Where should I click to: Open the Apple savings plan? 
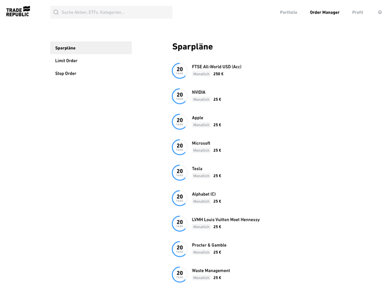[198, 118]
